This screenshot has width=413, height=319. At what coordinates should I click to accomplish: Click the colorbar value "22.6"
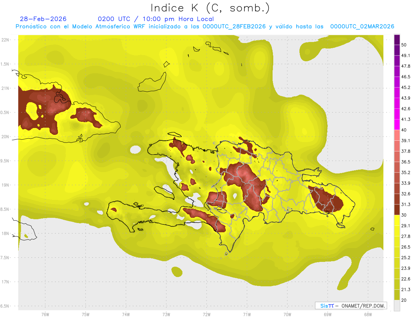[406, 279]
